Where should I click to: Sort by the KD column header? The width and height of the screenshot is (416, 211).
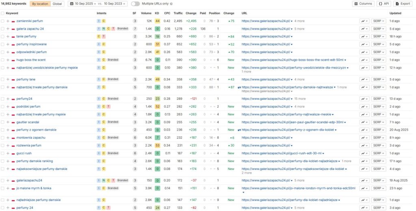click(x=157, y=13)
